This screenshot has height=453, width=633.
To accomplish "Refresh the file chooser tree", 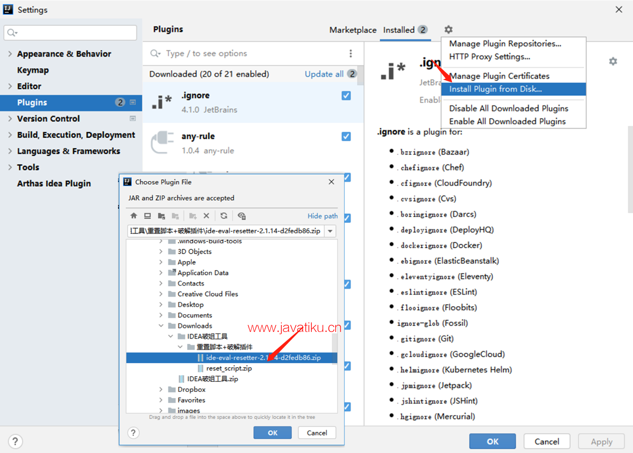I will pos(224,216).
